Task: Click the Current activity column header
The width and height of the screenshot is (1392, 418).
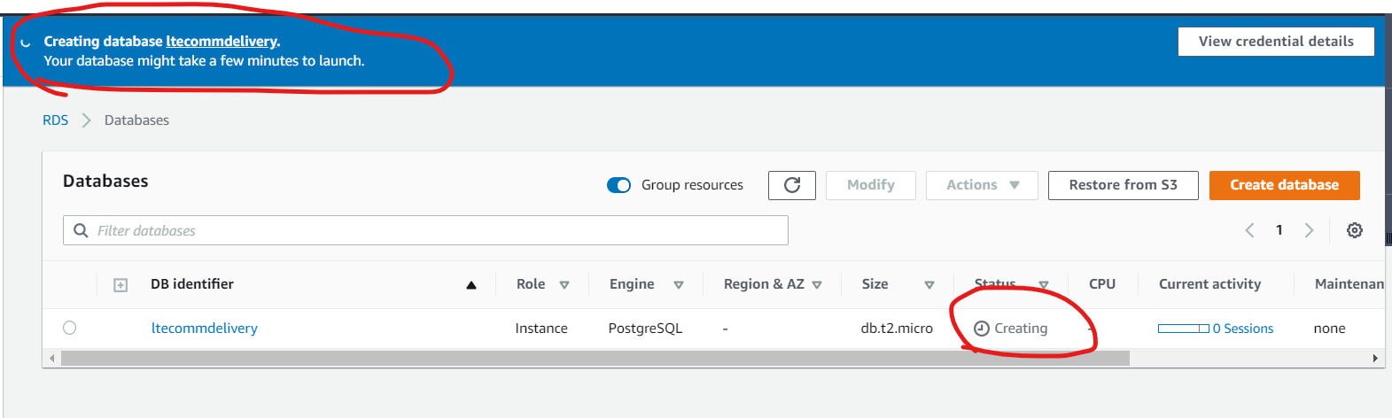Action: click(1209, 284)
